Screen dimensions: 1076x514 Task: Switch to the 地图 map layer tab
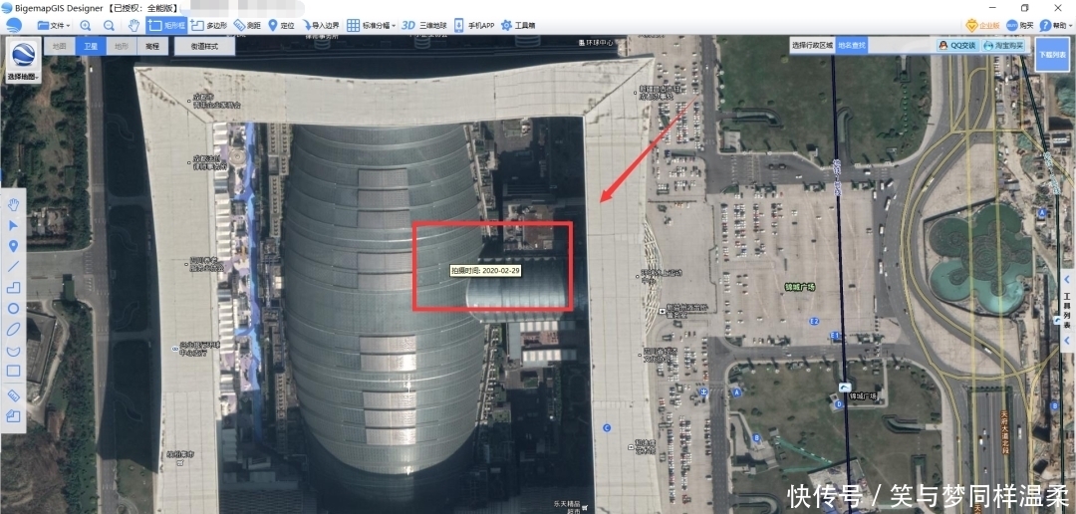[x=60, y=46]
